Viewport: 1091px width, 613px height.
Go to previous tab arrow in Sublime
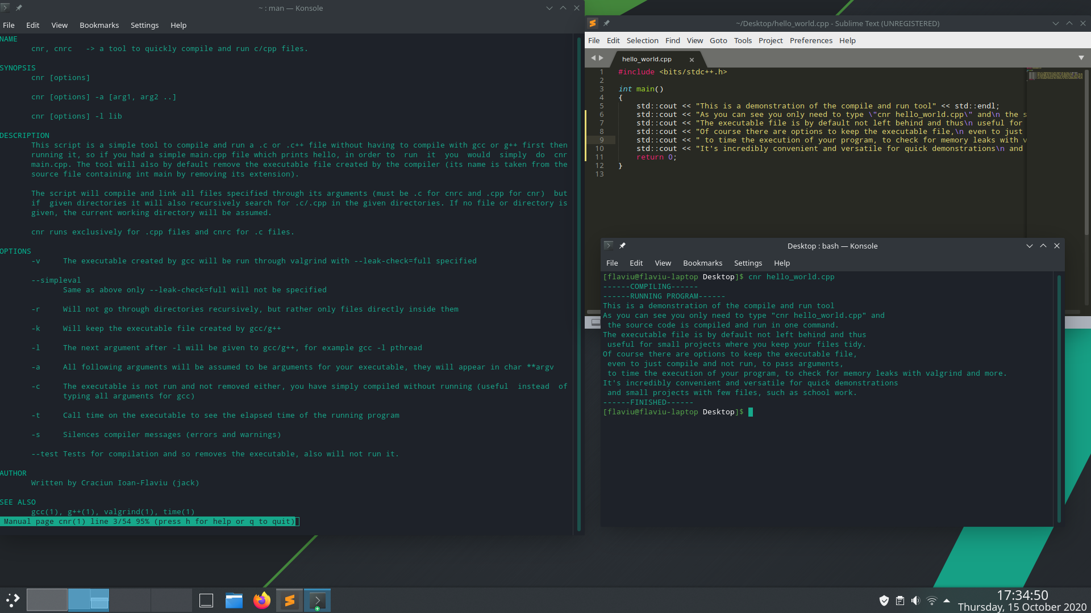593,58
